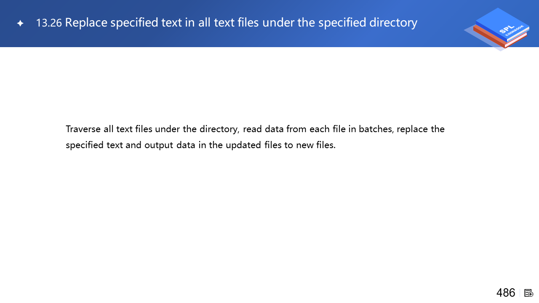Click the four-pointed star bullet in the header
The height and width of the screenshot is (303, 539).
(20, 24)
